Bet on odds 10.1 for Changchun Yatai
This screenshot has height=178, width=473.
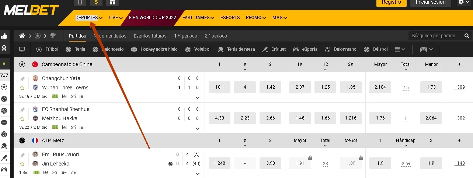coord(219,87)
